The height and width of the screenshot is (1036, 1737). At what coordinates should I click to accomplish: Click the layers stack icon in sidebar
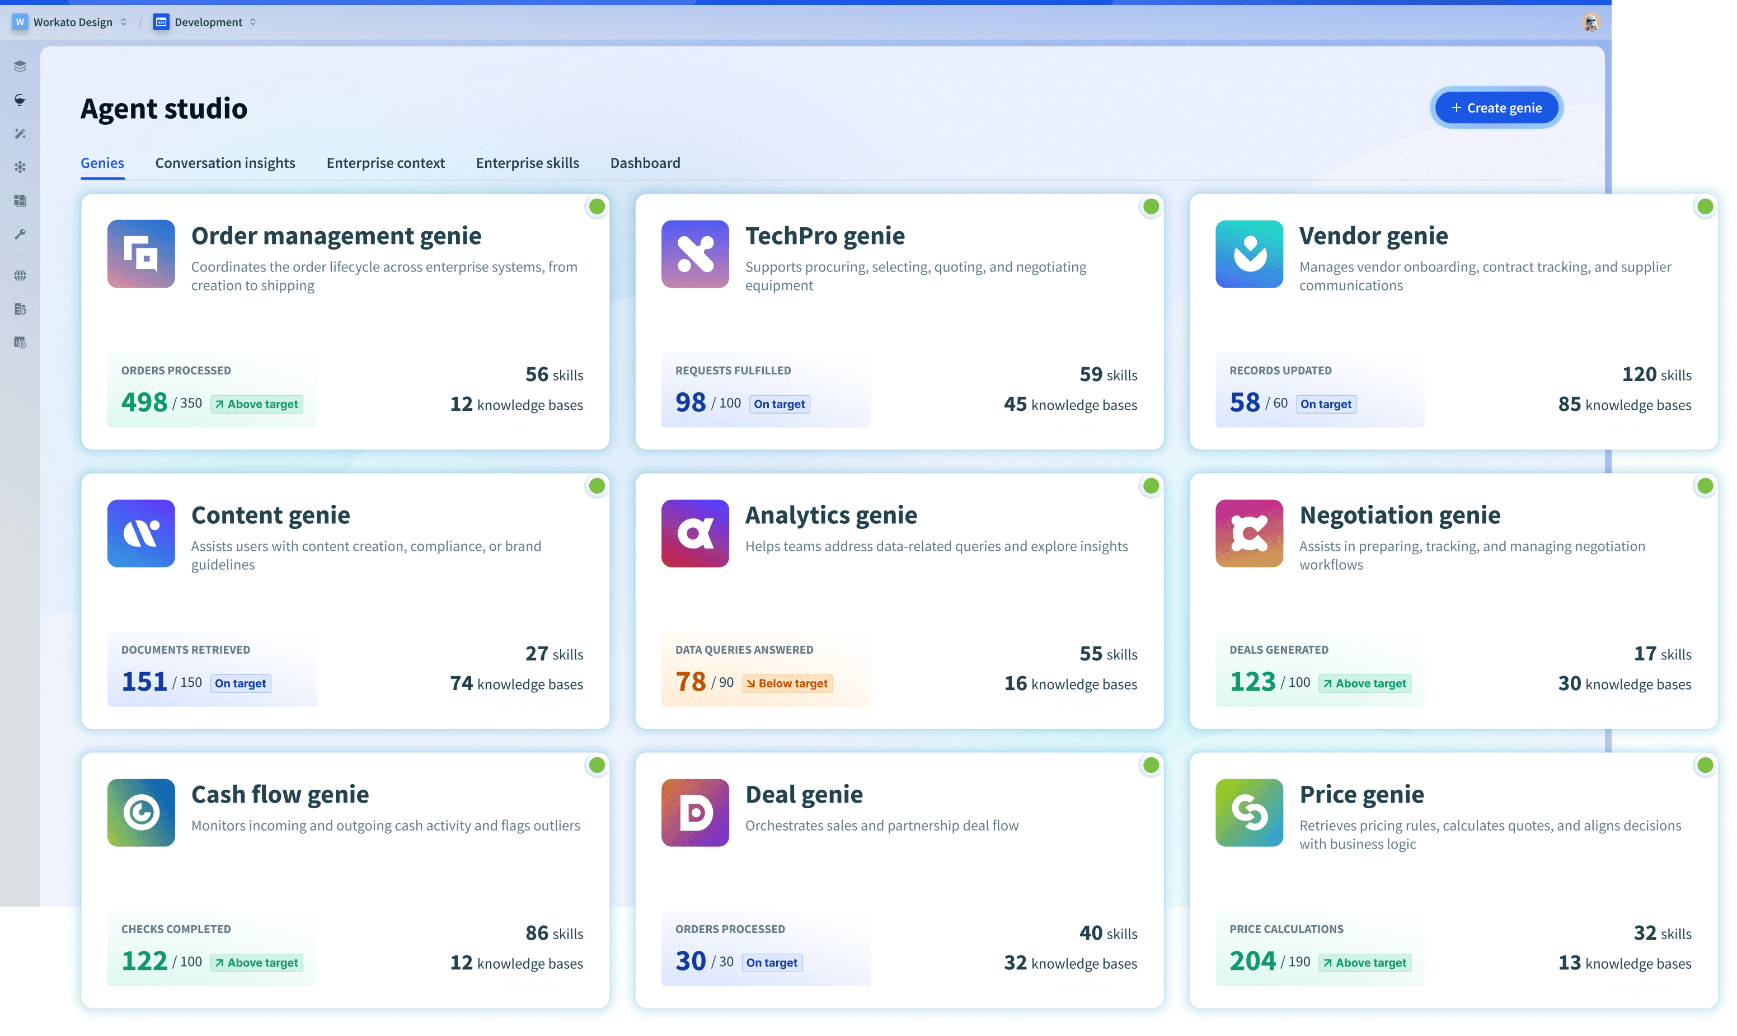(x=20, y=66)
